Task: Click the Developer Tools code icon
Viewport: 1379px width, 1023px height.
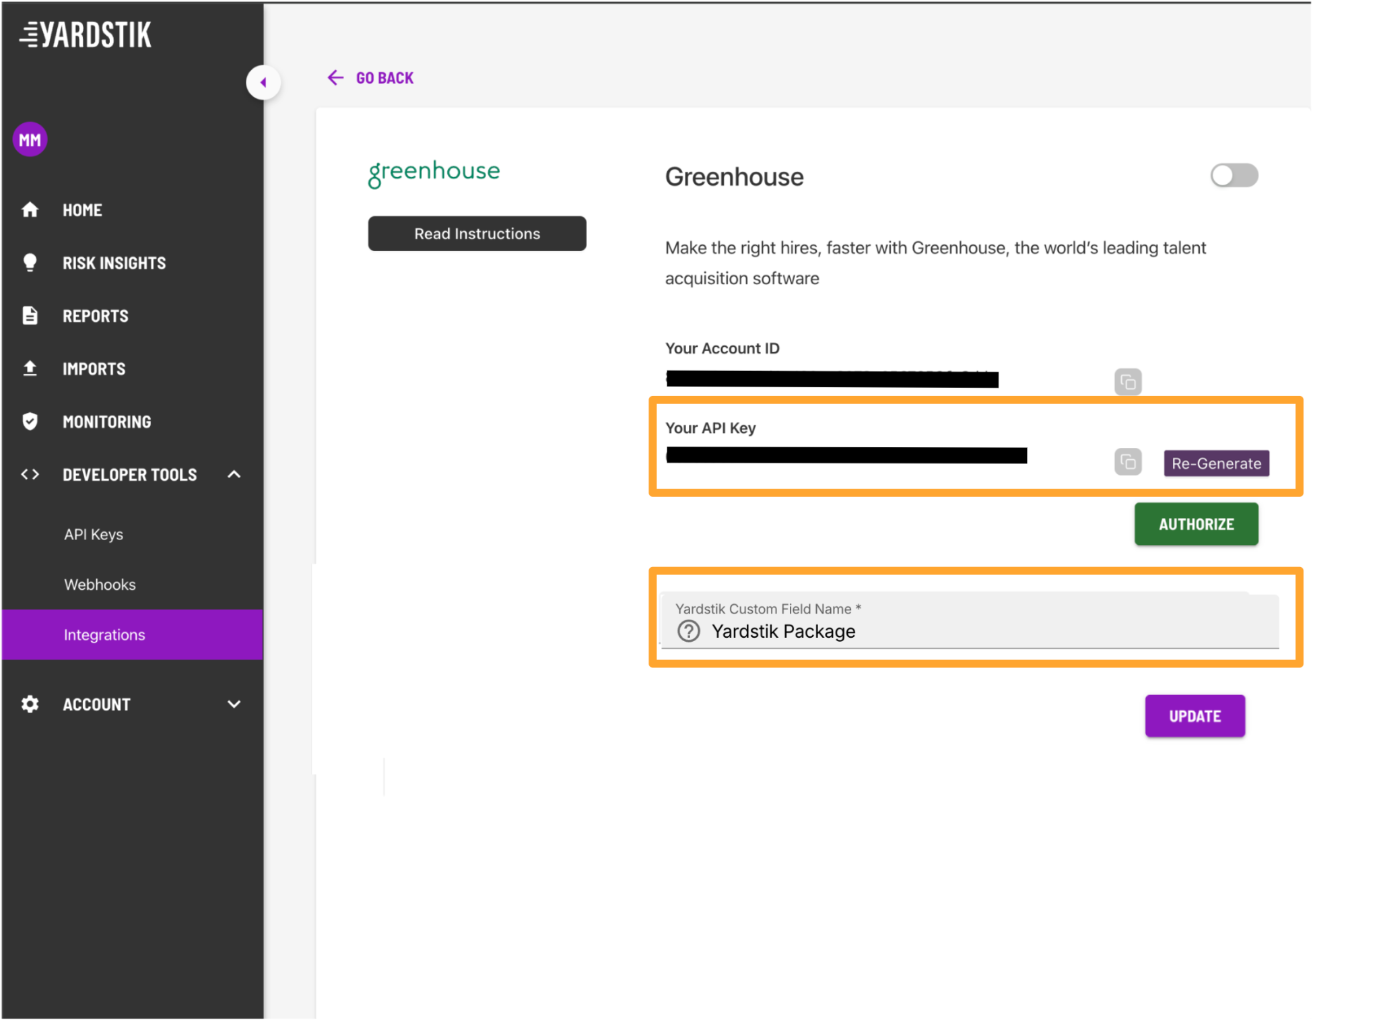Action: pyautogui.click(x=30, y=474)
